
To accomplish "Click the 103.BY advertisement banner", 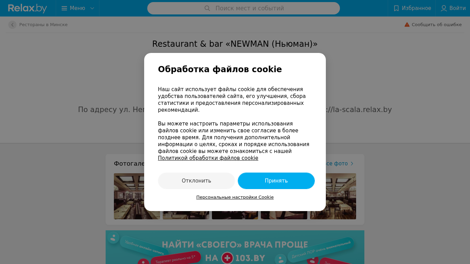I will tap(235, 247).
